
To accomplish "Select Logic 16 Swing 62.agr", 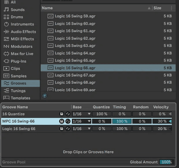I will (x=108, y=38).
